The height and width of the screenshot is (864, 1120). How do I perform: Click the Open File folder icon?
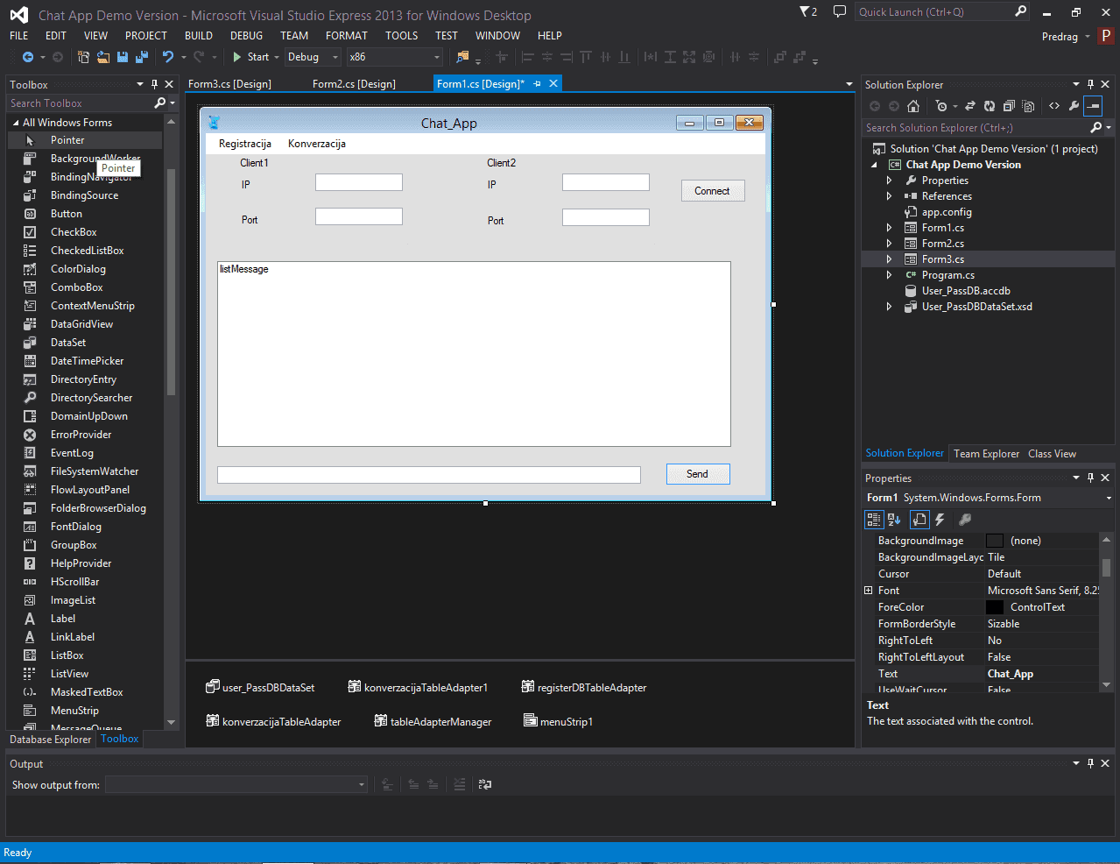tap(103, 57)
